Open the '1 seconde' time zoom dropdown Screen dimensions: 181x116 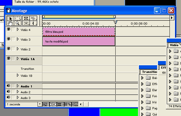pos(40,104)
